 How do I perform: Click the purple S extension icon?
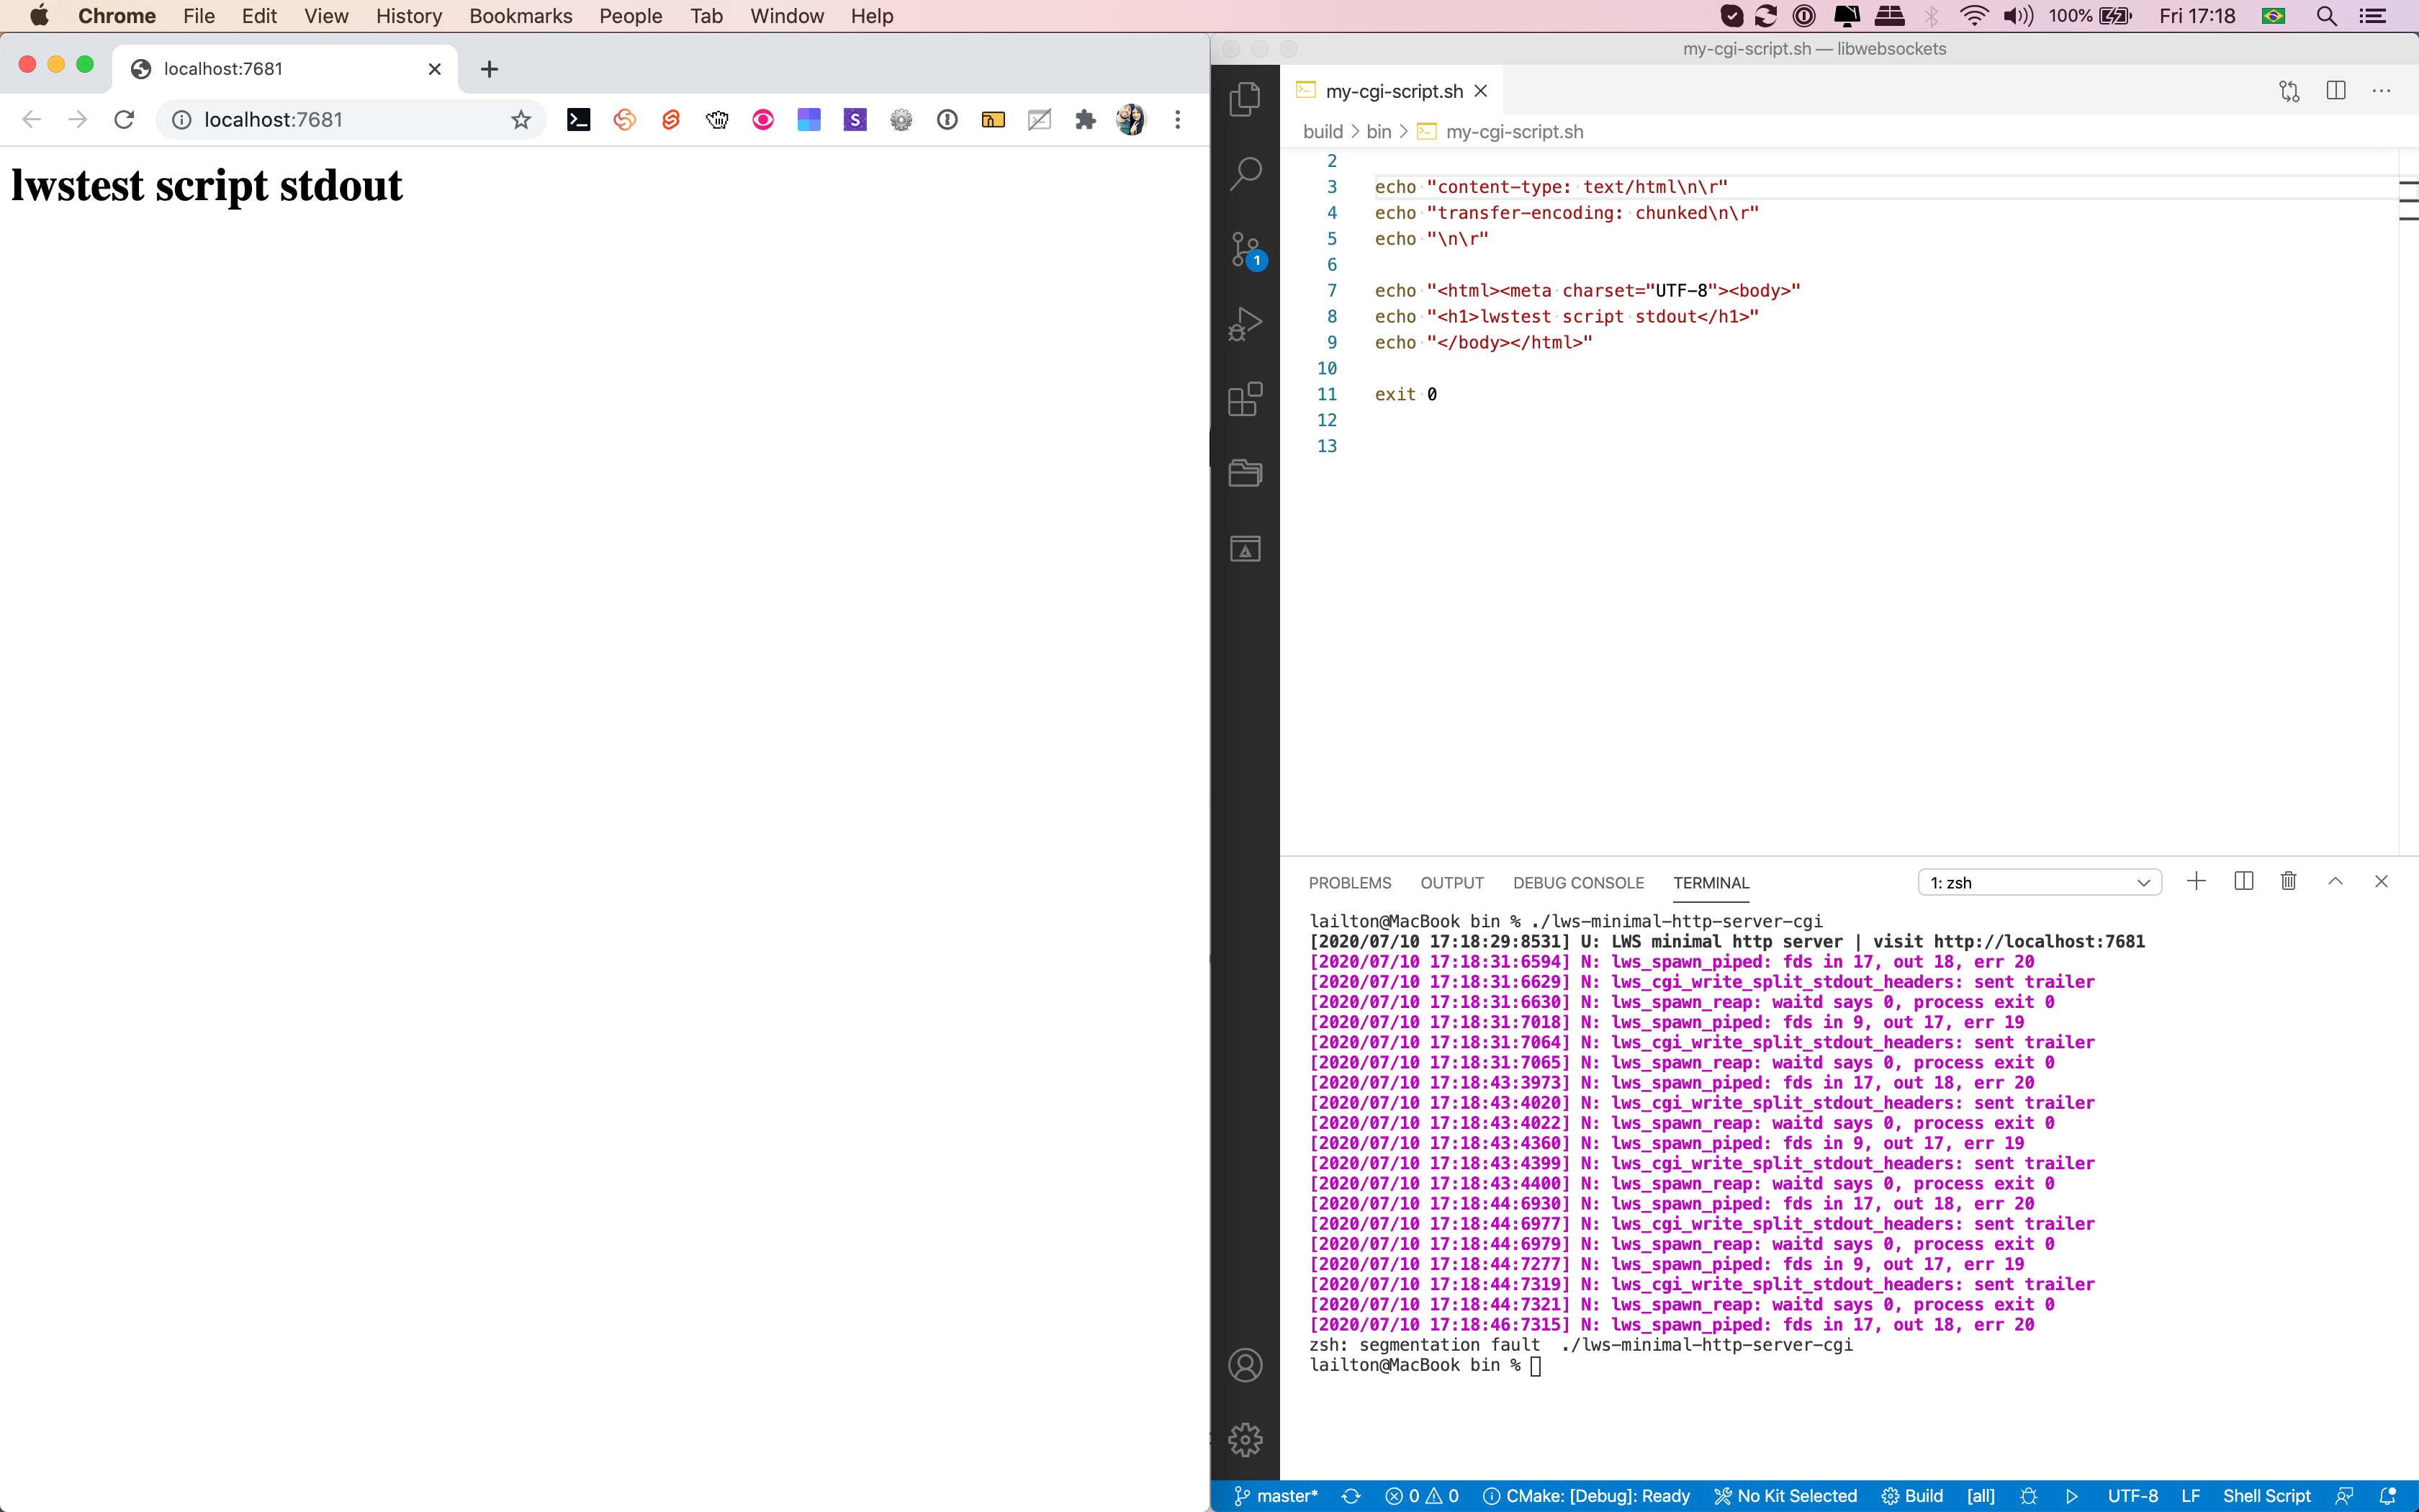pyautogui.click(x=855, y=120)
